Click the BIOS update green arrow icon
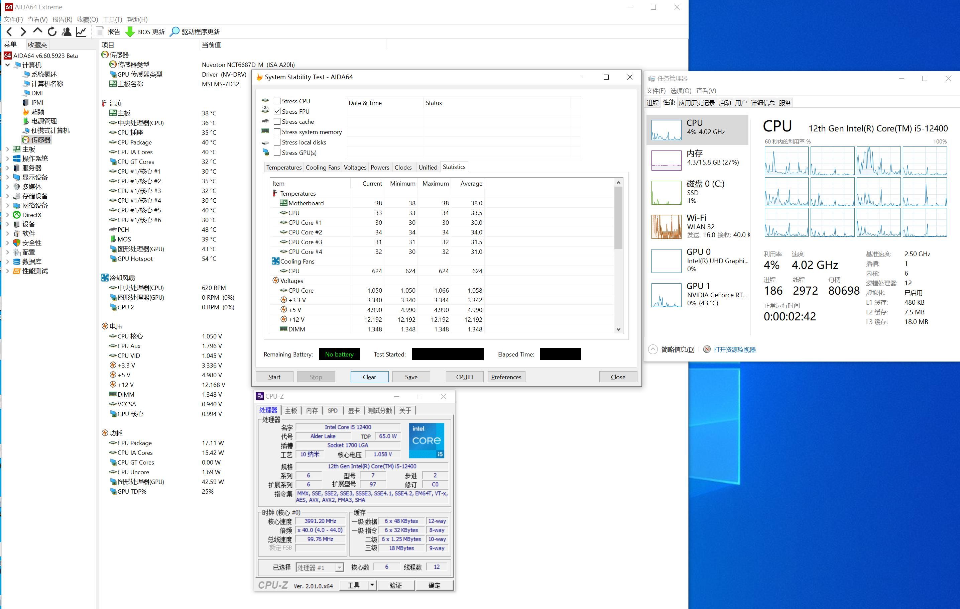This screenshot has width=960, height=609. point(130,31)
